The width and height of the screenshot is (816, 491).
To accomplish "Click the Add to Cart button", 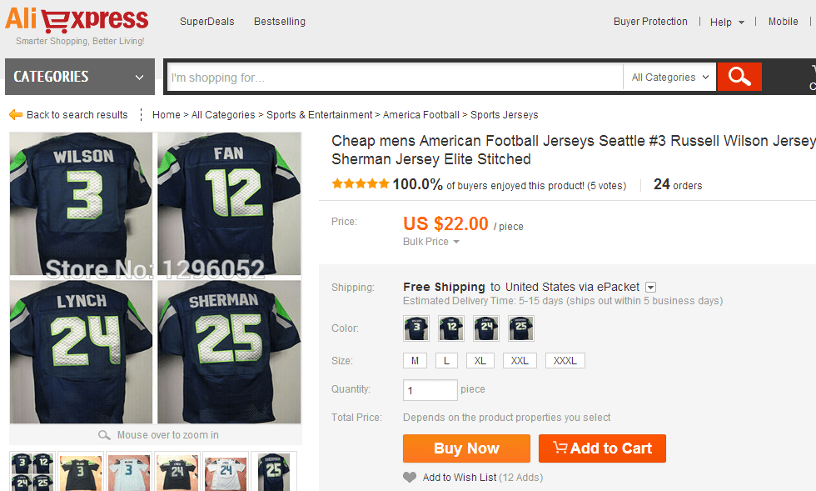I will 602,448.
